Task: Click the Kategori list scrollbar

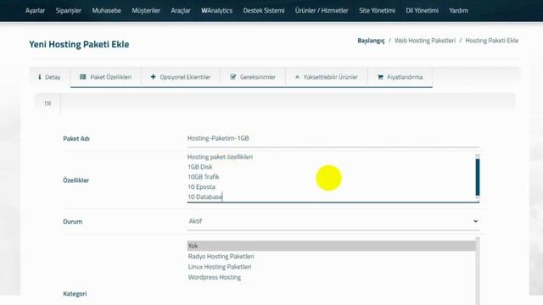Action: (478, 271)
